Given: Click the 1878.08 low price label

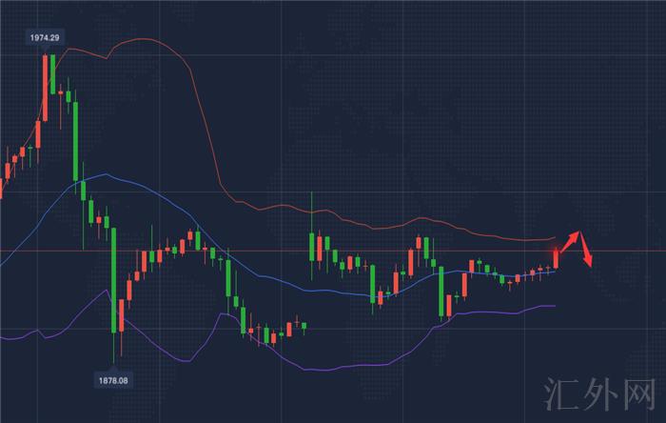Looking at the screenshot, I should click(112, 380).
